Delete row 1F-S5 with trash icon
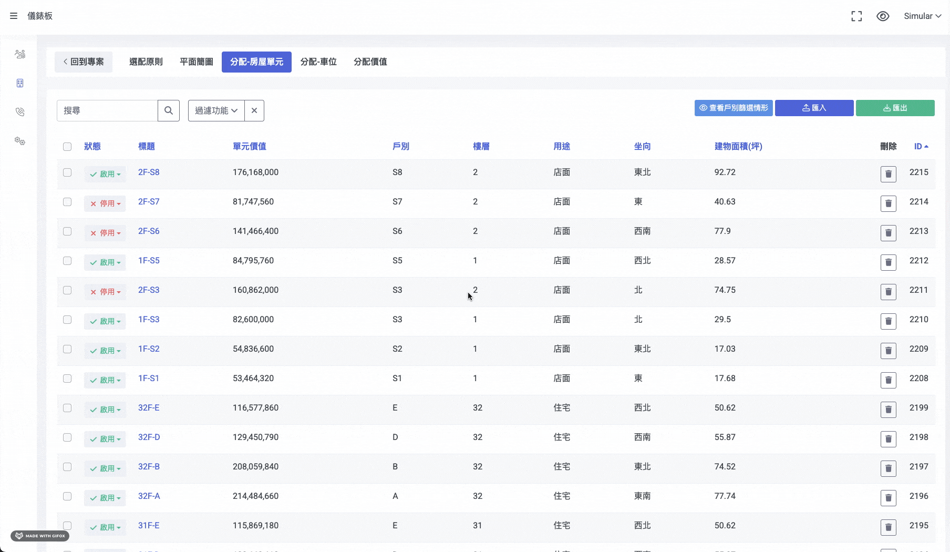This screenshot has width=950, height=552. (889, 262)
